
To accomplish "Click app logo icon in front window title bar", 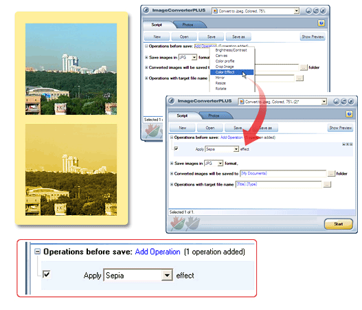I will (x=172, y=101).
